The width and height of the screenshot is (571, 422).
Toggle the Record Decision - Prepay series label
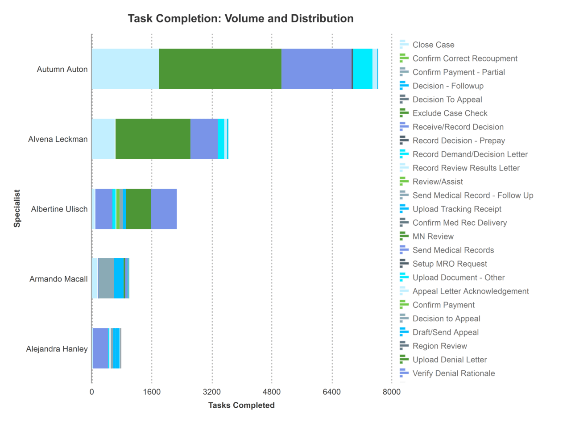tap(459, 141)
